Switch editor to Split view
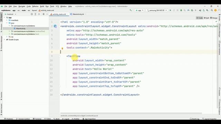Screen dimensions: 221x124 (x=206, y=18)
